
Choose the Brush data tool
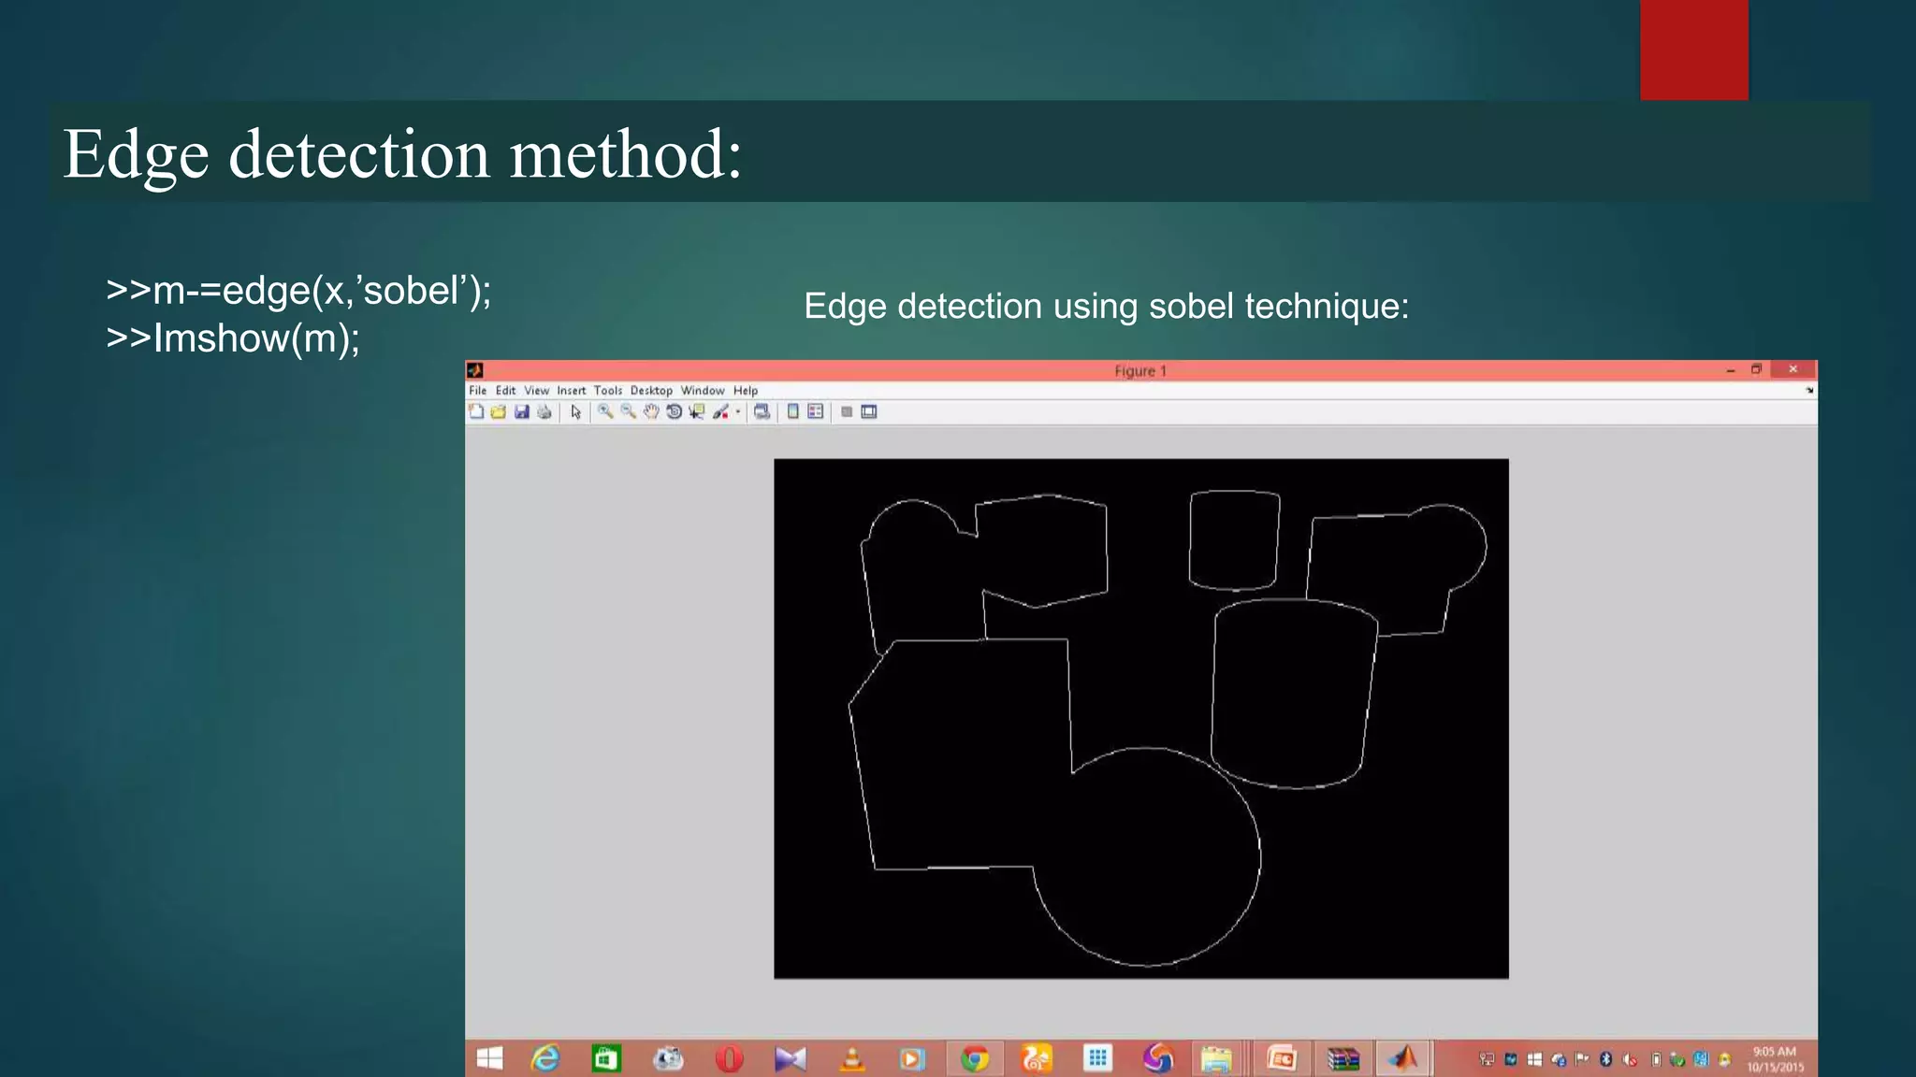pos(720,411)
